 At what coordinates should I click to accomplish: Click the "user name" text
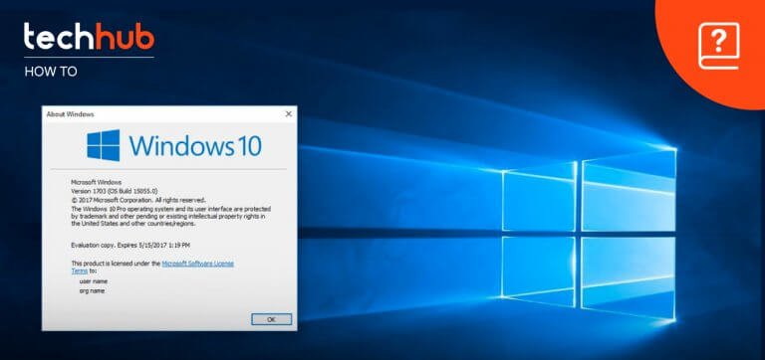94,281
